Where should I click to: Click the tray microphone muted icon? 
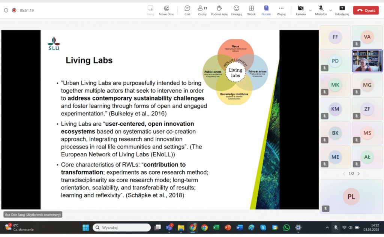[x=336, y=228]
